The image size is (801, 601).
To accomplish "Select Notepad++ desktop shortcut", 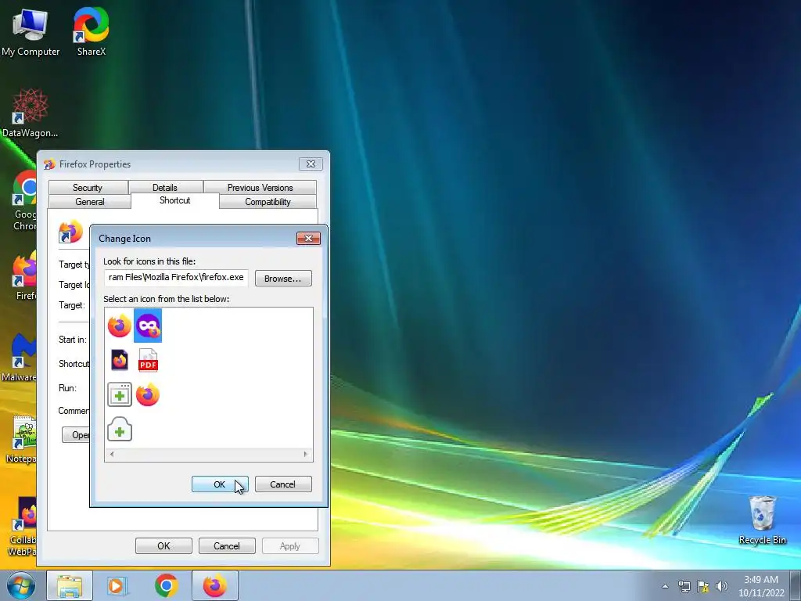I will (21, 438).
